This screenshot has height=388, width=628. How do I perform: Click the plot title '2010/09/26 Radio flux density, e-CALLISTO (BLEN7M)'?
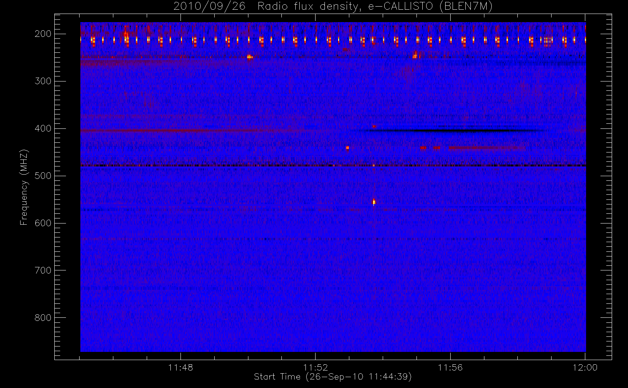333,7
